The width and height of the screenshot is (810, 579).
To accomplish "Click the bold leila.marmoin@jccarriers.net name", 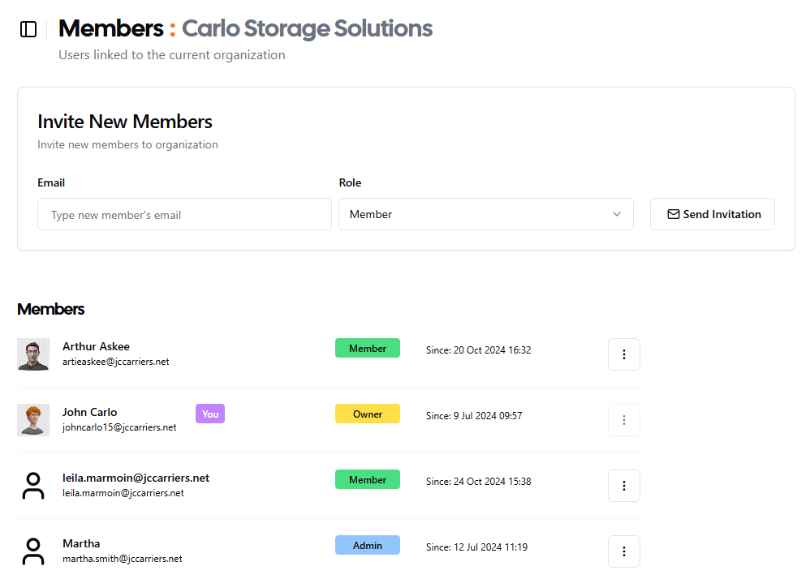I will click(136, 478).
